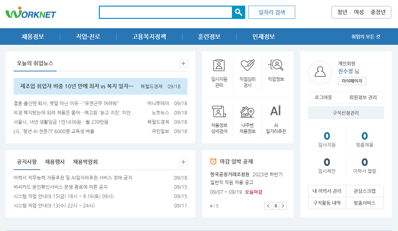
Task: Click the 입사제안 count 0
Action: point(327,162)
